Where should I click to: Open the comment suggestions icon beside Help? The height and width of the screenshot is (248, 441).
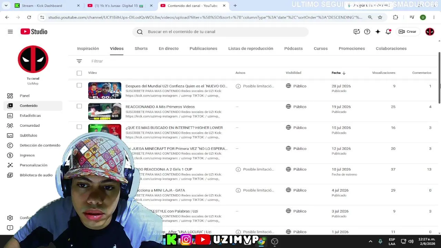click(357, 32)
